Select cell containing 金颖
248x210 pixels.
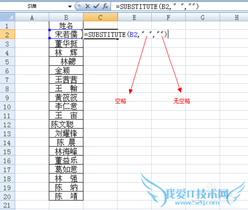click(x=66, y=70)
